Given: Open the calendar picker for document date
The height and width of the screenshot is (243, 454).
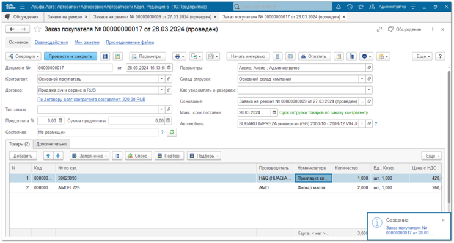Looking at the screenshot, I should click(169, 68).
